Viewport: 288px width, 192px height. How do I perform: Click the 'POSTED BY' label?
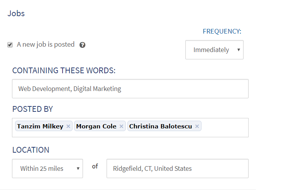pos(32,109)
